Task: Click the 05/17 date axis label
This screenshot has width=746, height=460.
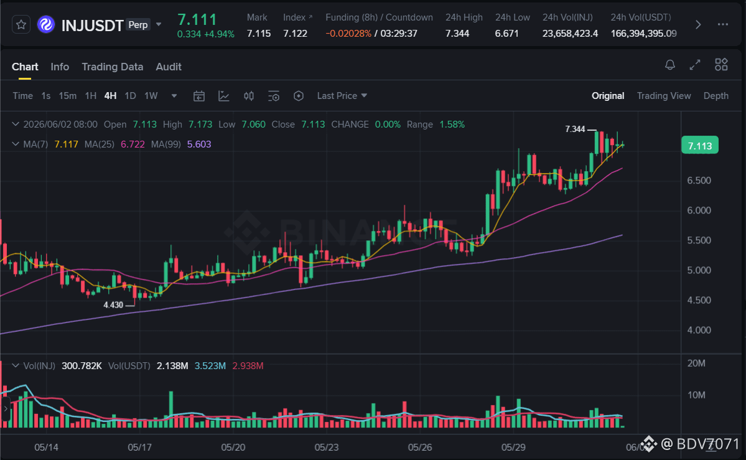Action: [139, 447]
